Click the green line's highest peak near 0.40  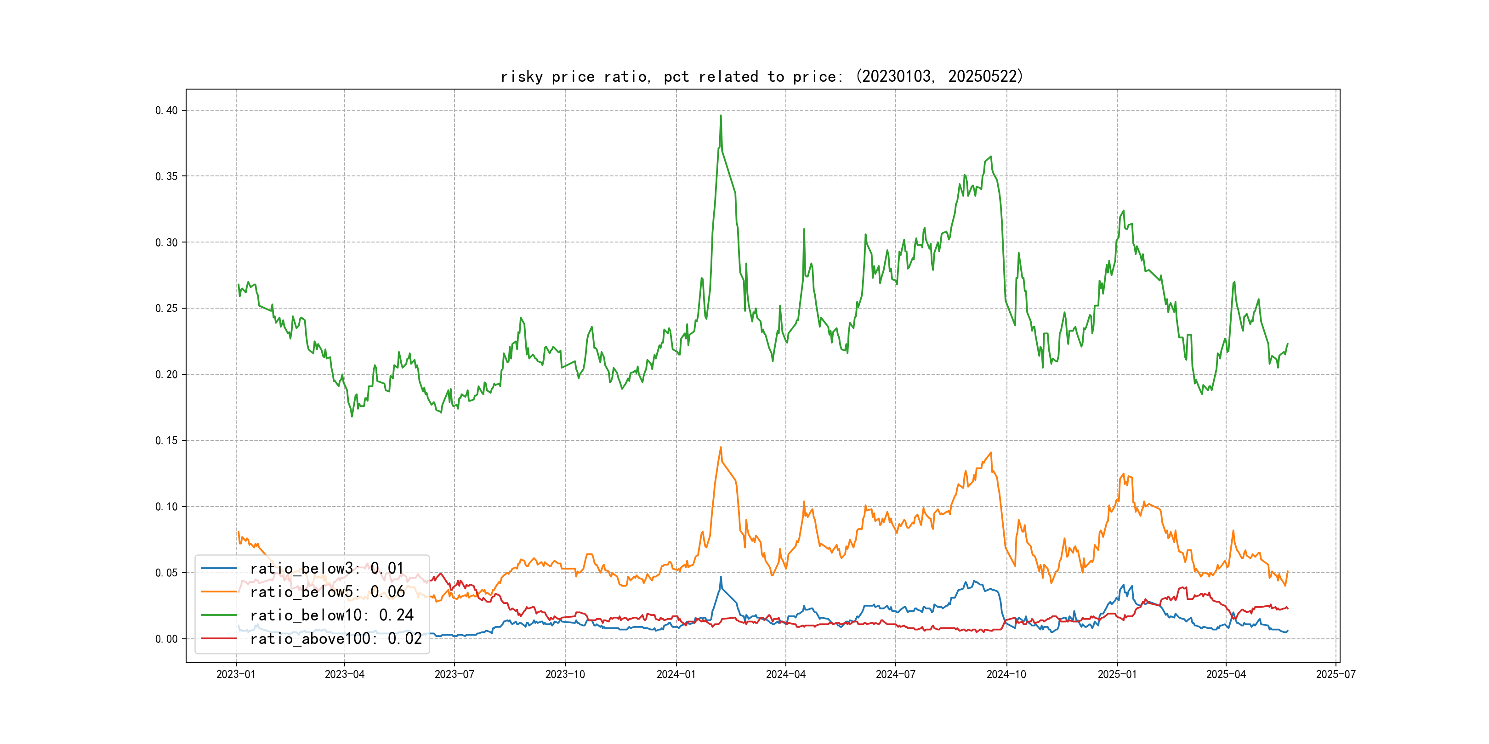tap(721, 116)
